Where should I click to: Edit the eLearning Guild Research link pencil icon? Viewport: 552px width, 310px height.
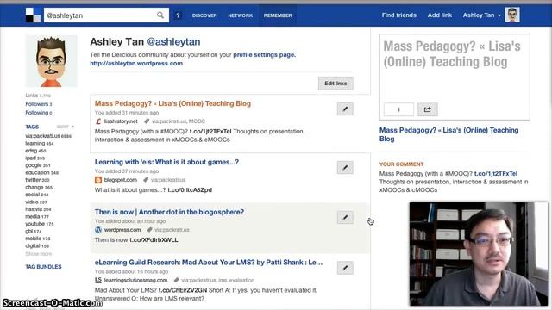(x=345, y=268)
